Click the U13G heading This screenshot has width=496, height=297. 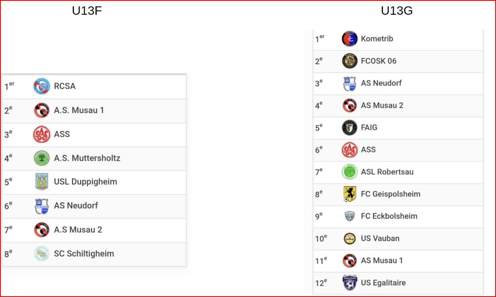397,11
